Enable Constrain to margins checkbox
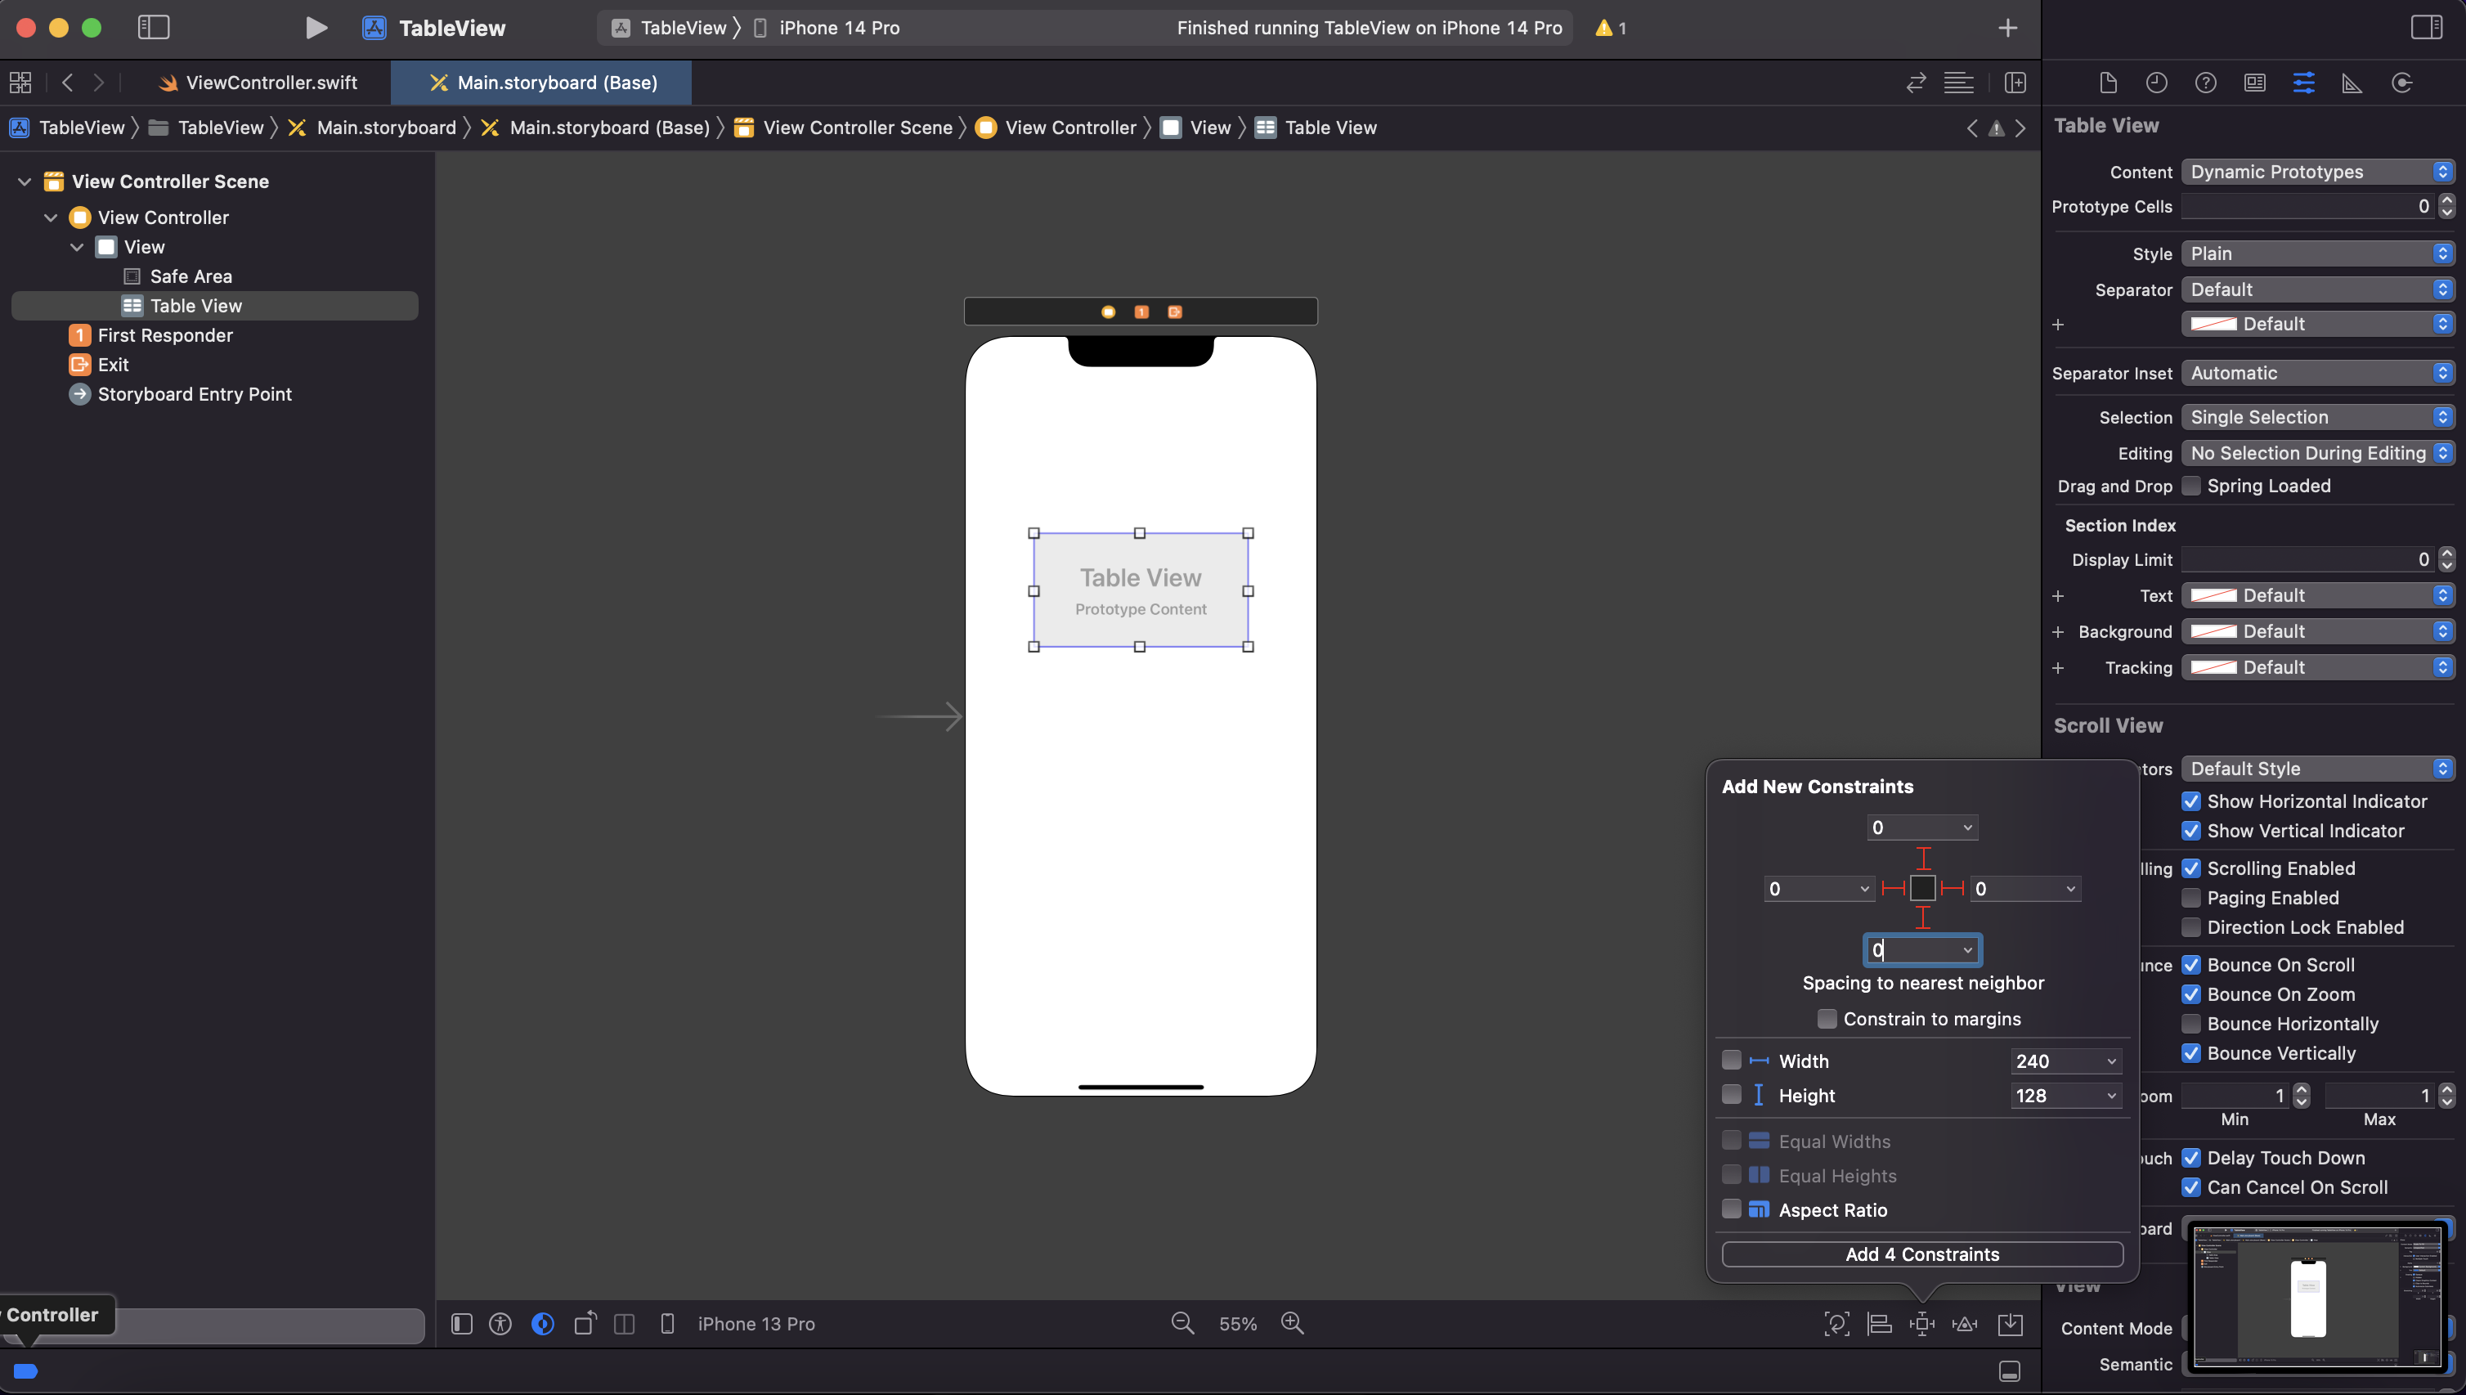Image resolution: width=2466 pixels, height=1395 pixels. point(1827,1019)
